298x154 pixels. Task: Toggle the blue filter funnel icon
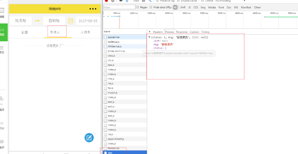point(127,1)
